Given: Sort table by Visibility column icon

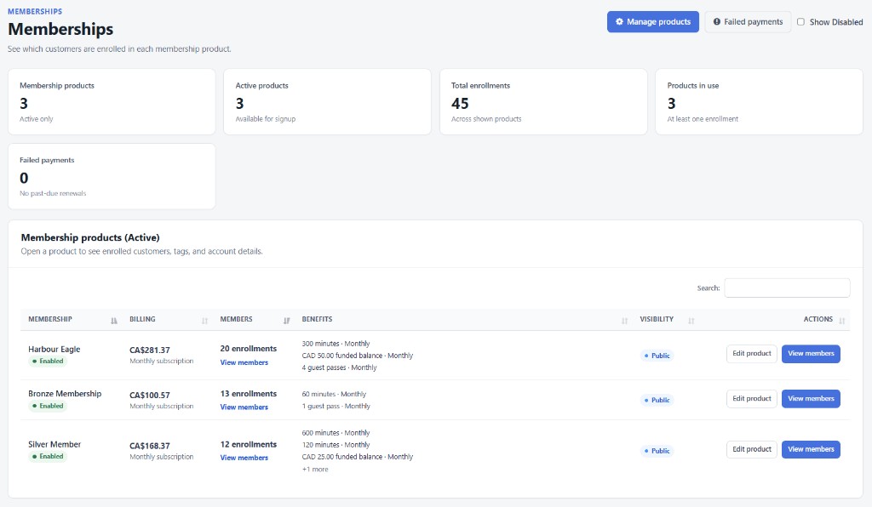Looking at the screenshot, I should click(x=691, y=321).
